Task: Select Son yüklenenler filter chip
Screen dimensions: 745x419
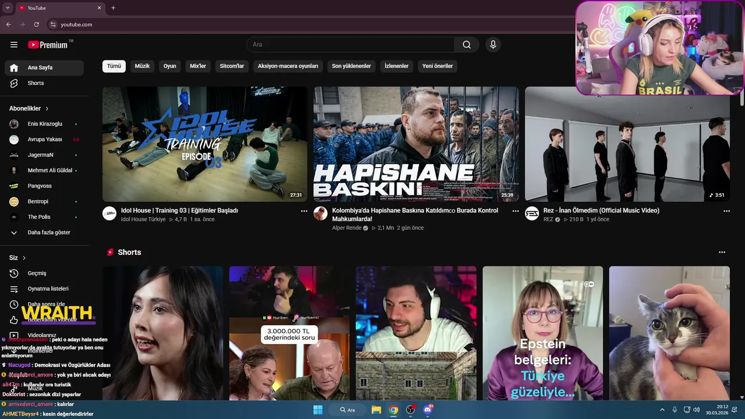Action: point(352,66)
